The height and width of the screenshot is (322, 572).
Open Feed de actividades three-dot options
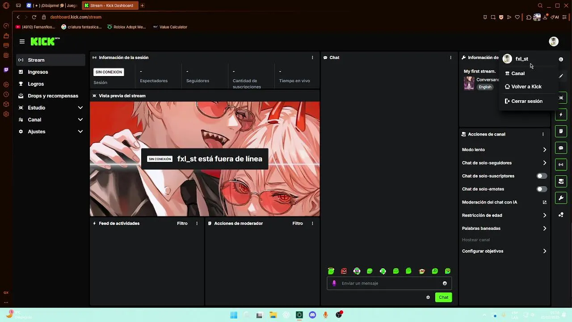coord(197,224)
